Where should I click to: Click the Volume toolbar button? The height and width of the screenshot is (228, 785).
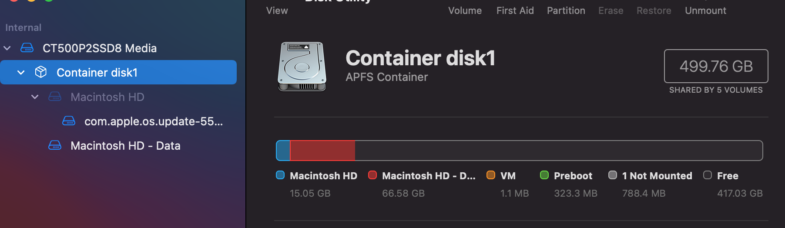(465, 10)
